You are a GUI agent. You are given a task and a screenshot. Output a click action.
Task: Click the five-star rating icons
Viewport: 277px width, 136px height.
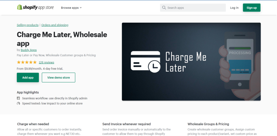click(27, 62)
